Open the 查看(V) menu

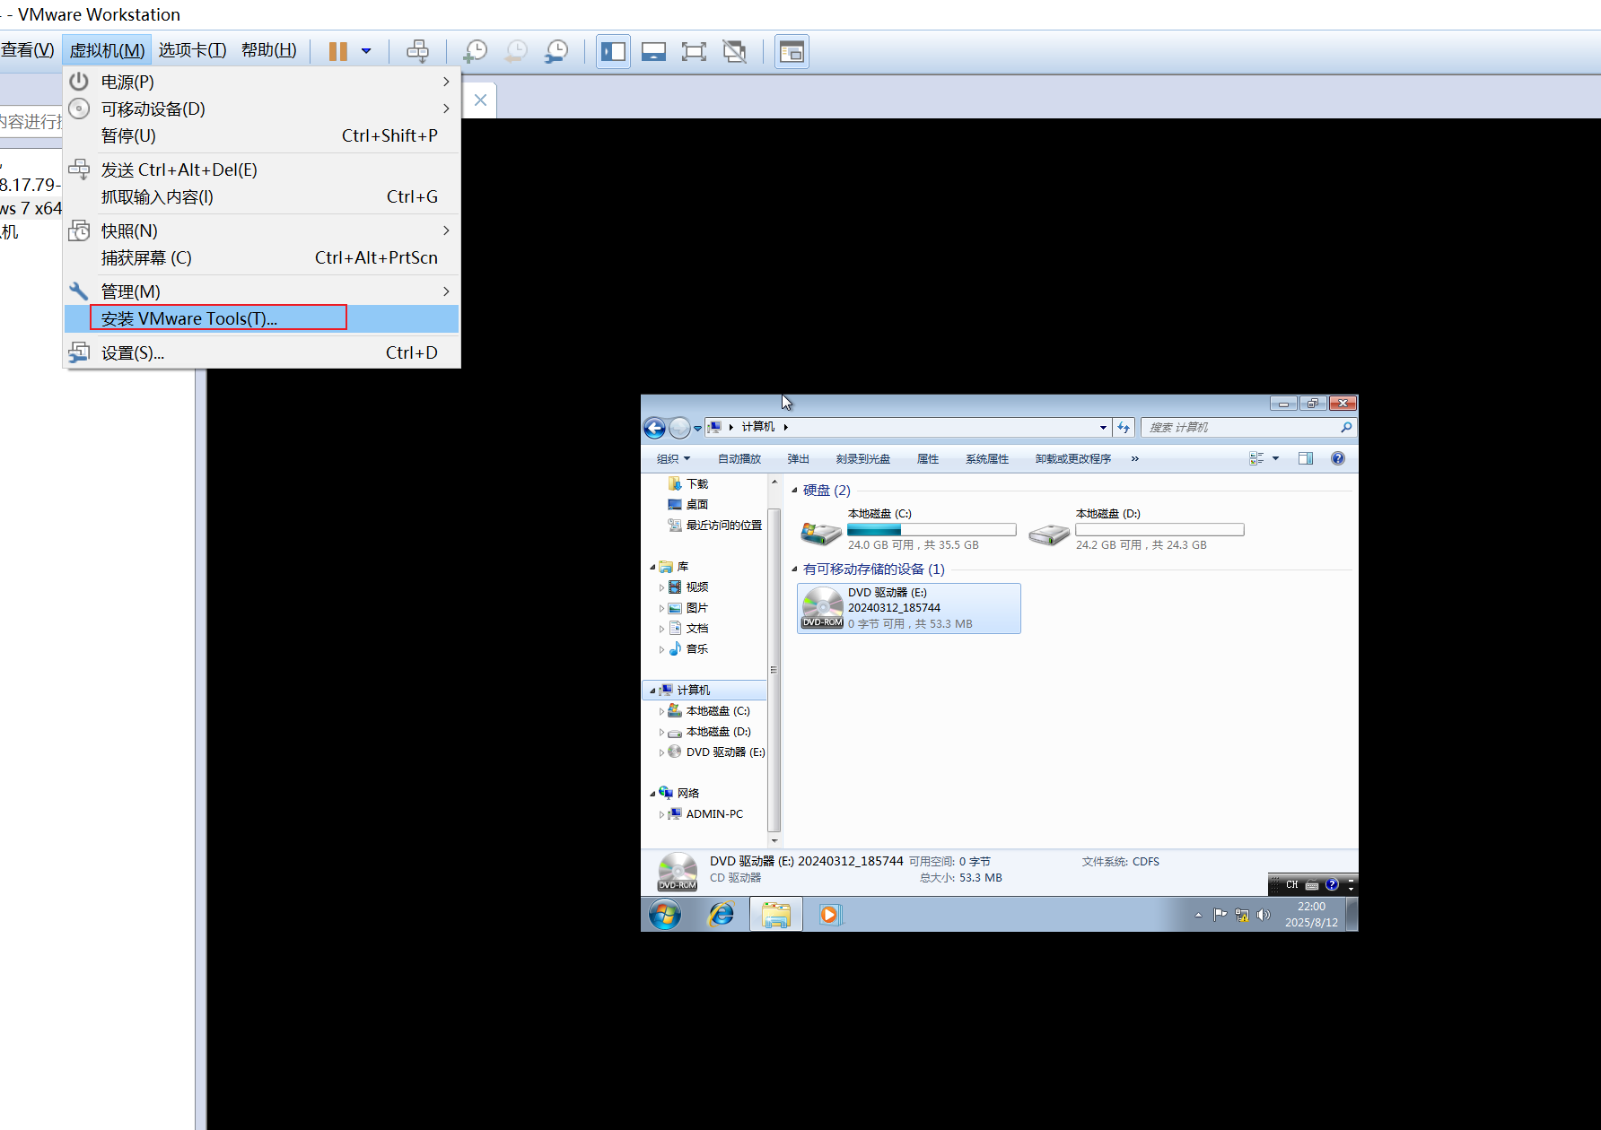pos(28,50)
